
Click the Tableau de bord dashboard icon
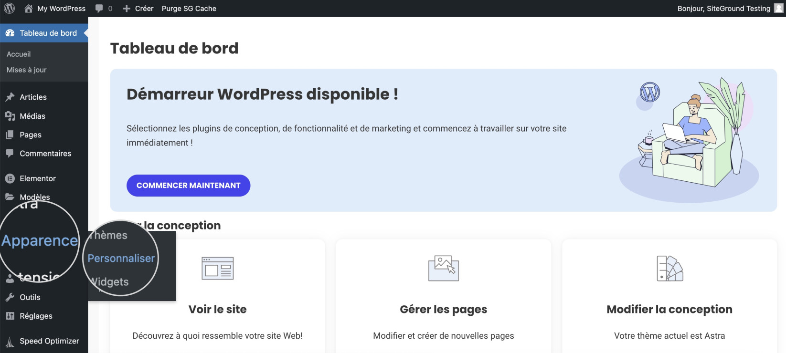coord(10,33)
